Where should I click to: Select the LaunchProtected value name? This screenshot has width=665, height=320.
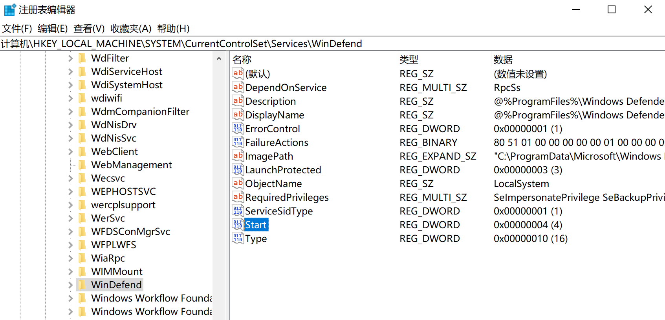(283, 170)
